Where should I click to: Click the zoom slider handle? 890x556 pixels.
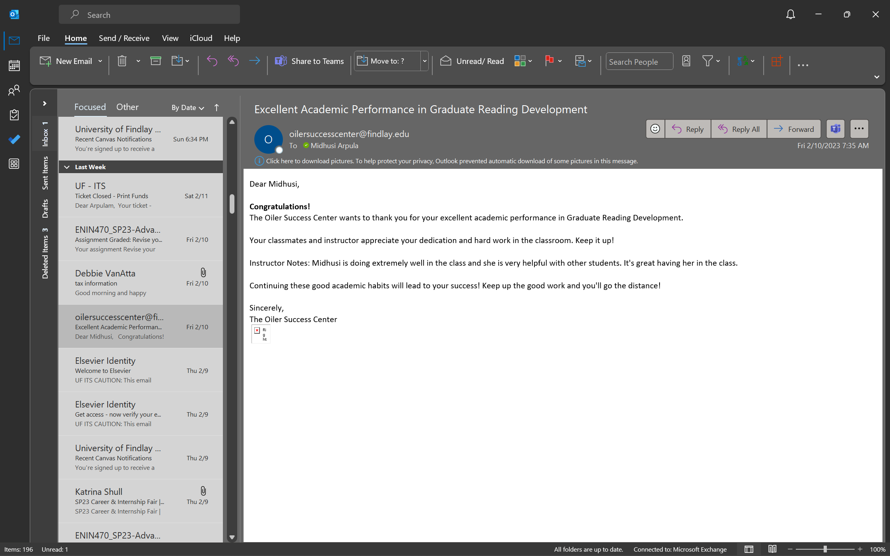click(x=825, y=549)
